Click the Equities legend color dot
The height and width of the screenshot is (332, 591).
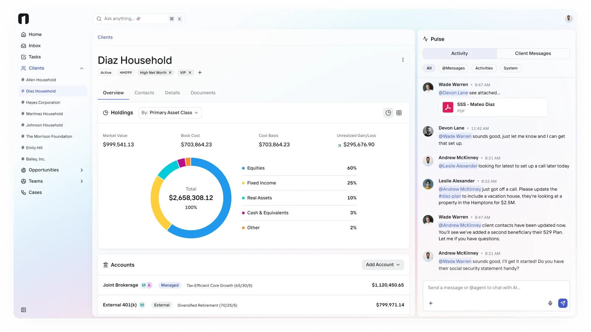coord(243,168)
